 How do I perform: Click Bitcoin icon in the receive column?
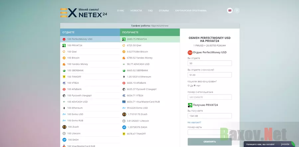tap(124, 52)
